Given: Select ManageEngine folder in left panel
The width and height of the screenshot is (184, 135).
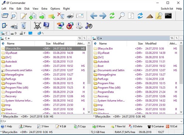Looking at the screenshot, I should pyautogui.click(x=43, y=75).
